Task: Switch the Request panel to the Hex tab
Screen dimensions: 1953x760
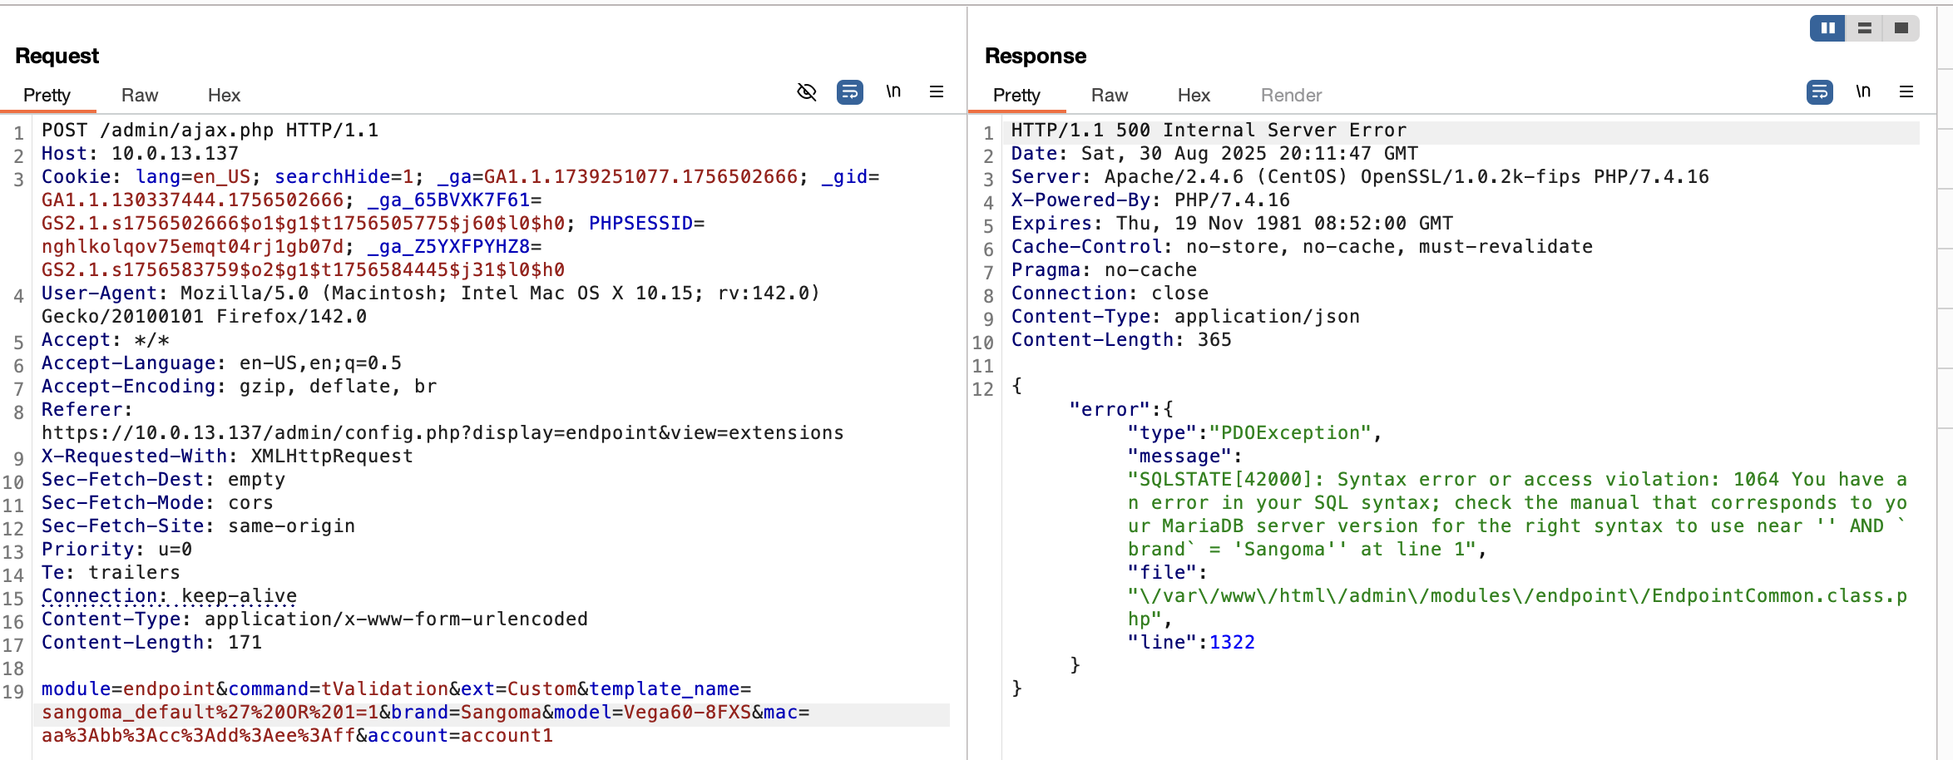Action: (x=223, y=95)
